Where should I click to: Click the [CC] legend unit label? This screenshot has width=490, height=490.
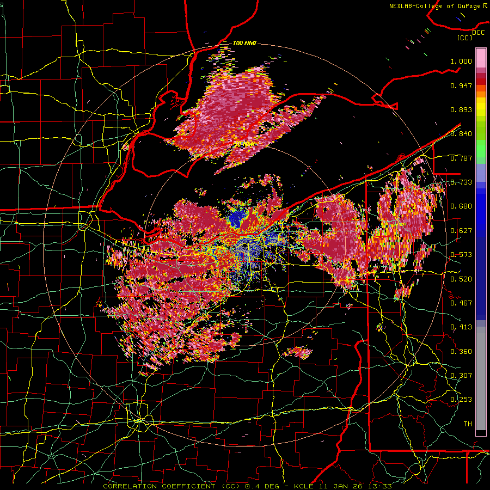465,38
